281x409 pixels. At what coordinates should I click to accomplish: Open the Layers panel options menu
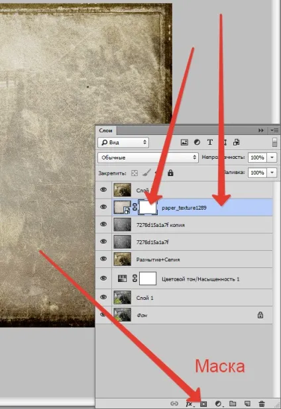[275, 130]
